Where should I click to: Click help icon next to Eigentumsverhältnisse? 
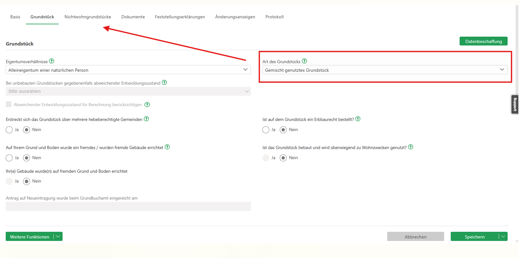tap(52, 61)
